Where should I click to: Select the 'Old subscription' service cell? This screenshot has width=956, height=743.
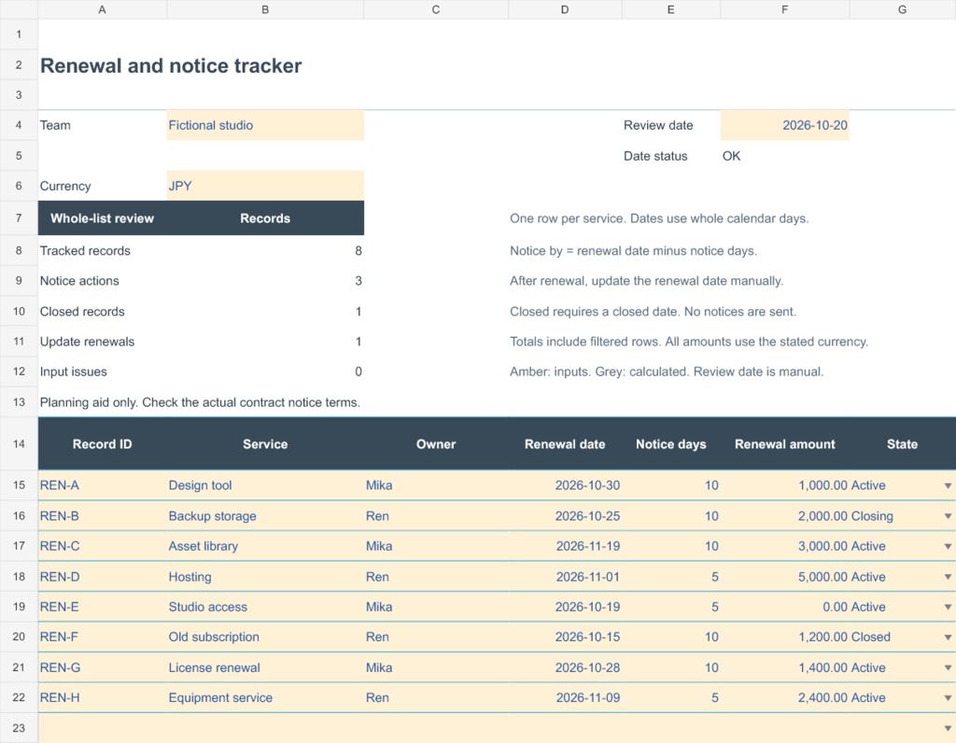click(265, 637)
